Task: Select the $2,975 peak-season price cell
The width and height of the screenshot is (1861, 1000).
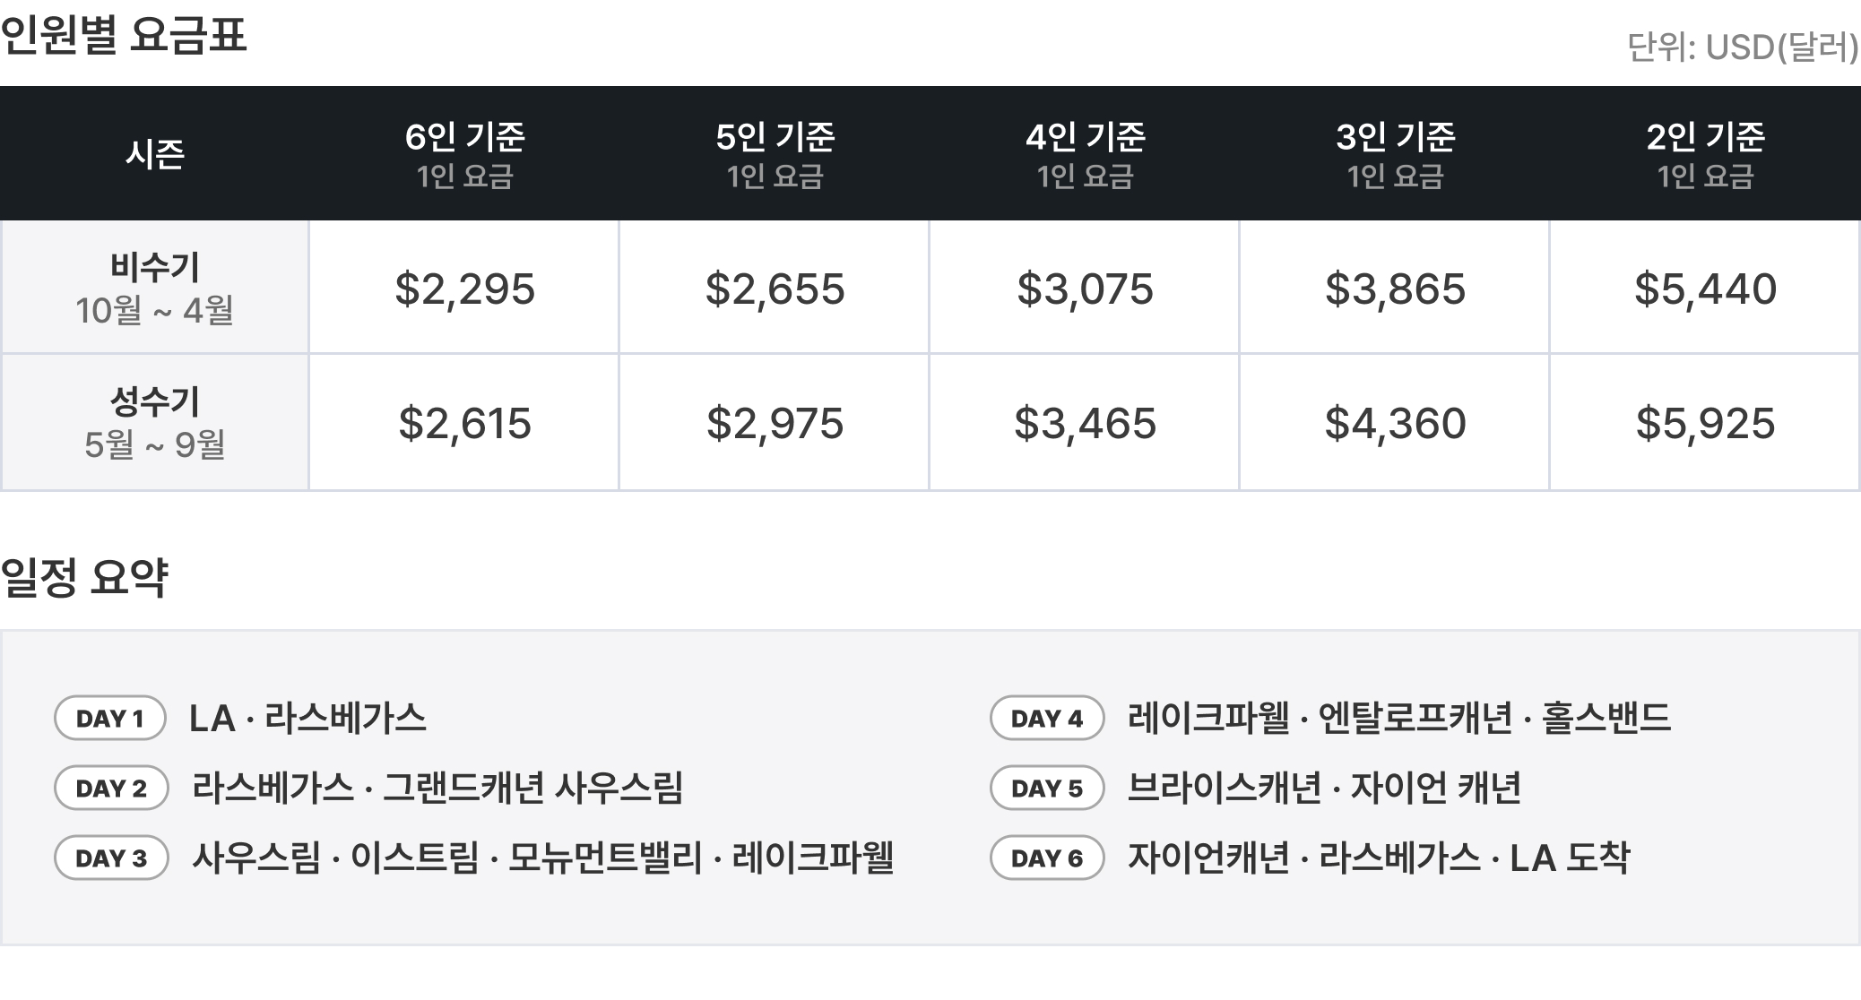Action: click(775, 423)
